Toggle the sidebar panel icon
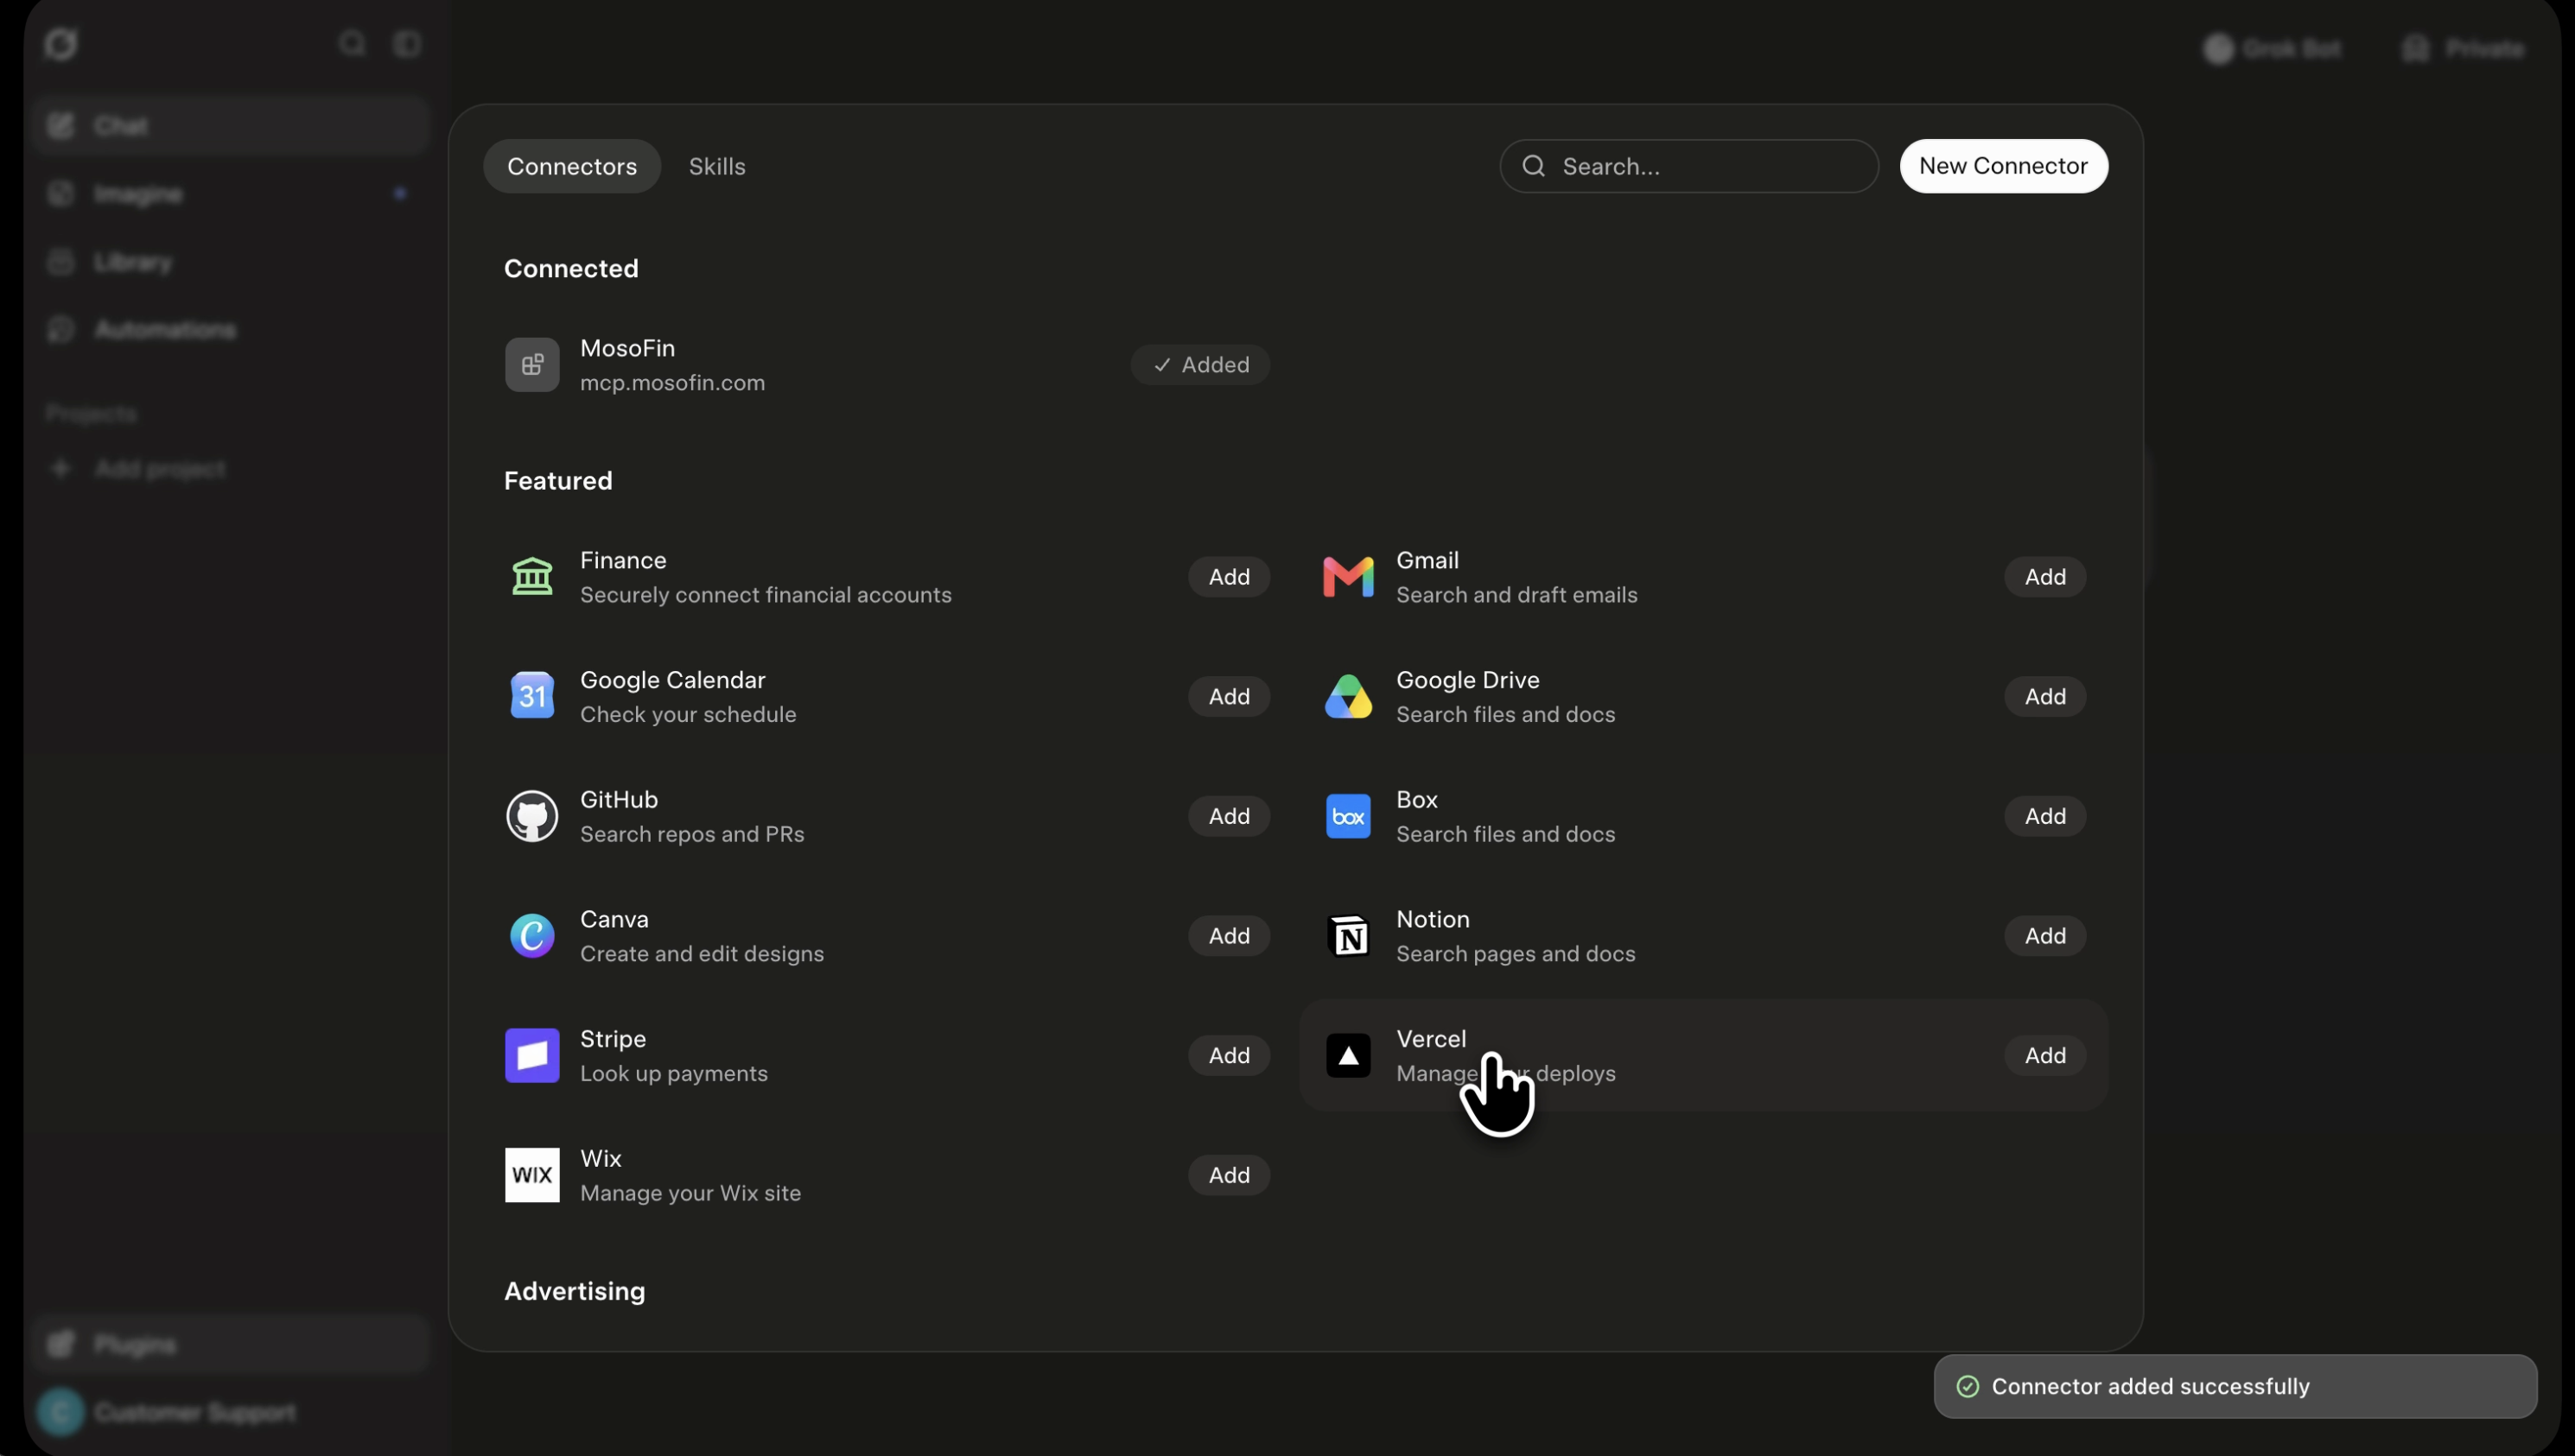2575x1456 pixels. click(x=407, y=44)
